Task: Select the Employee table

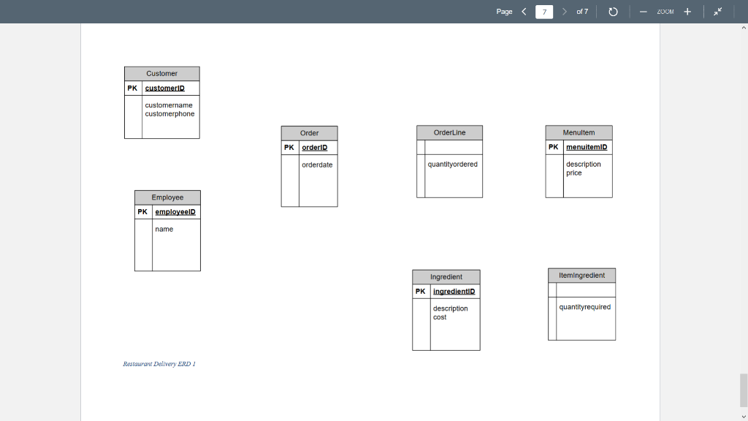Action: point(167,230)
